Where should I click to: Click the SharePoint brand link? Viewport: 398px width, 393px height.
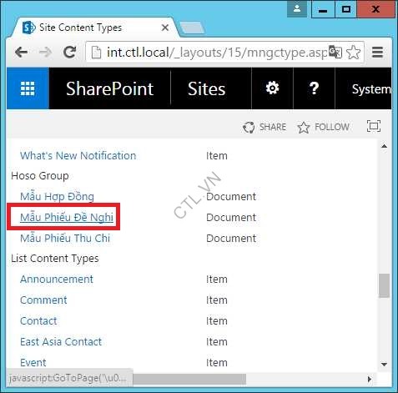(109, 88)
